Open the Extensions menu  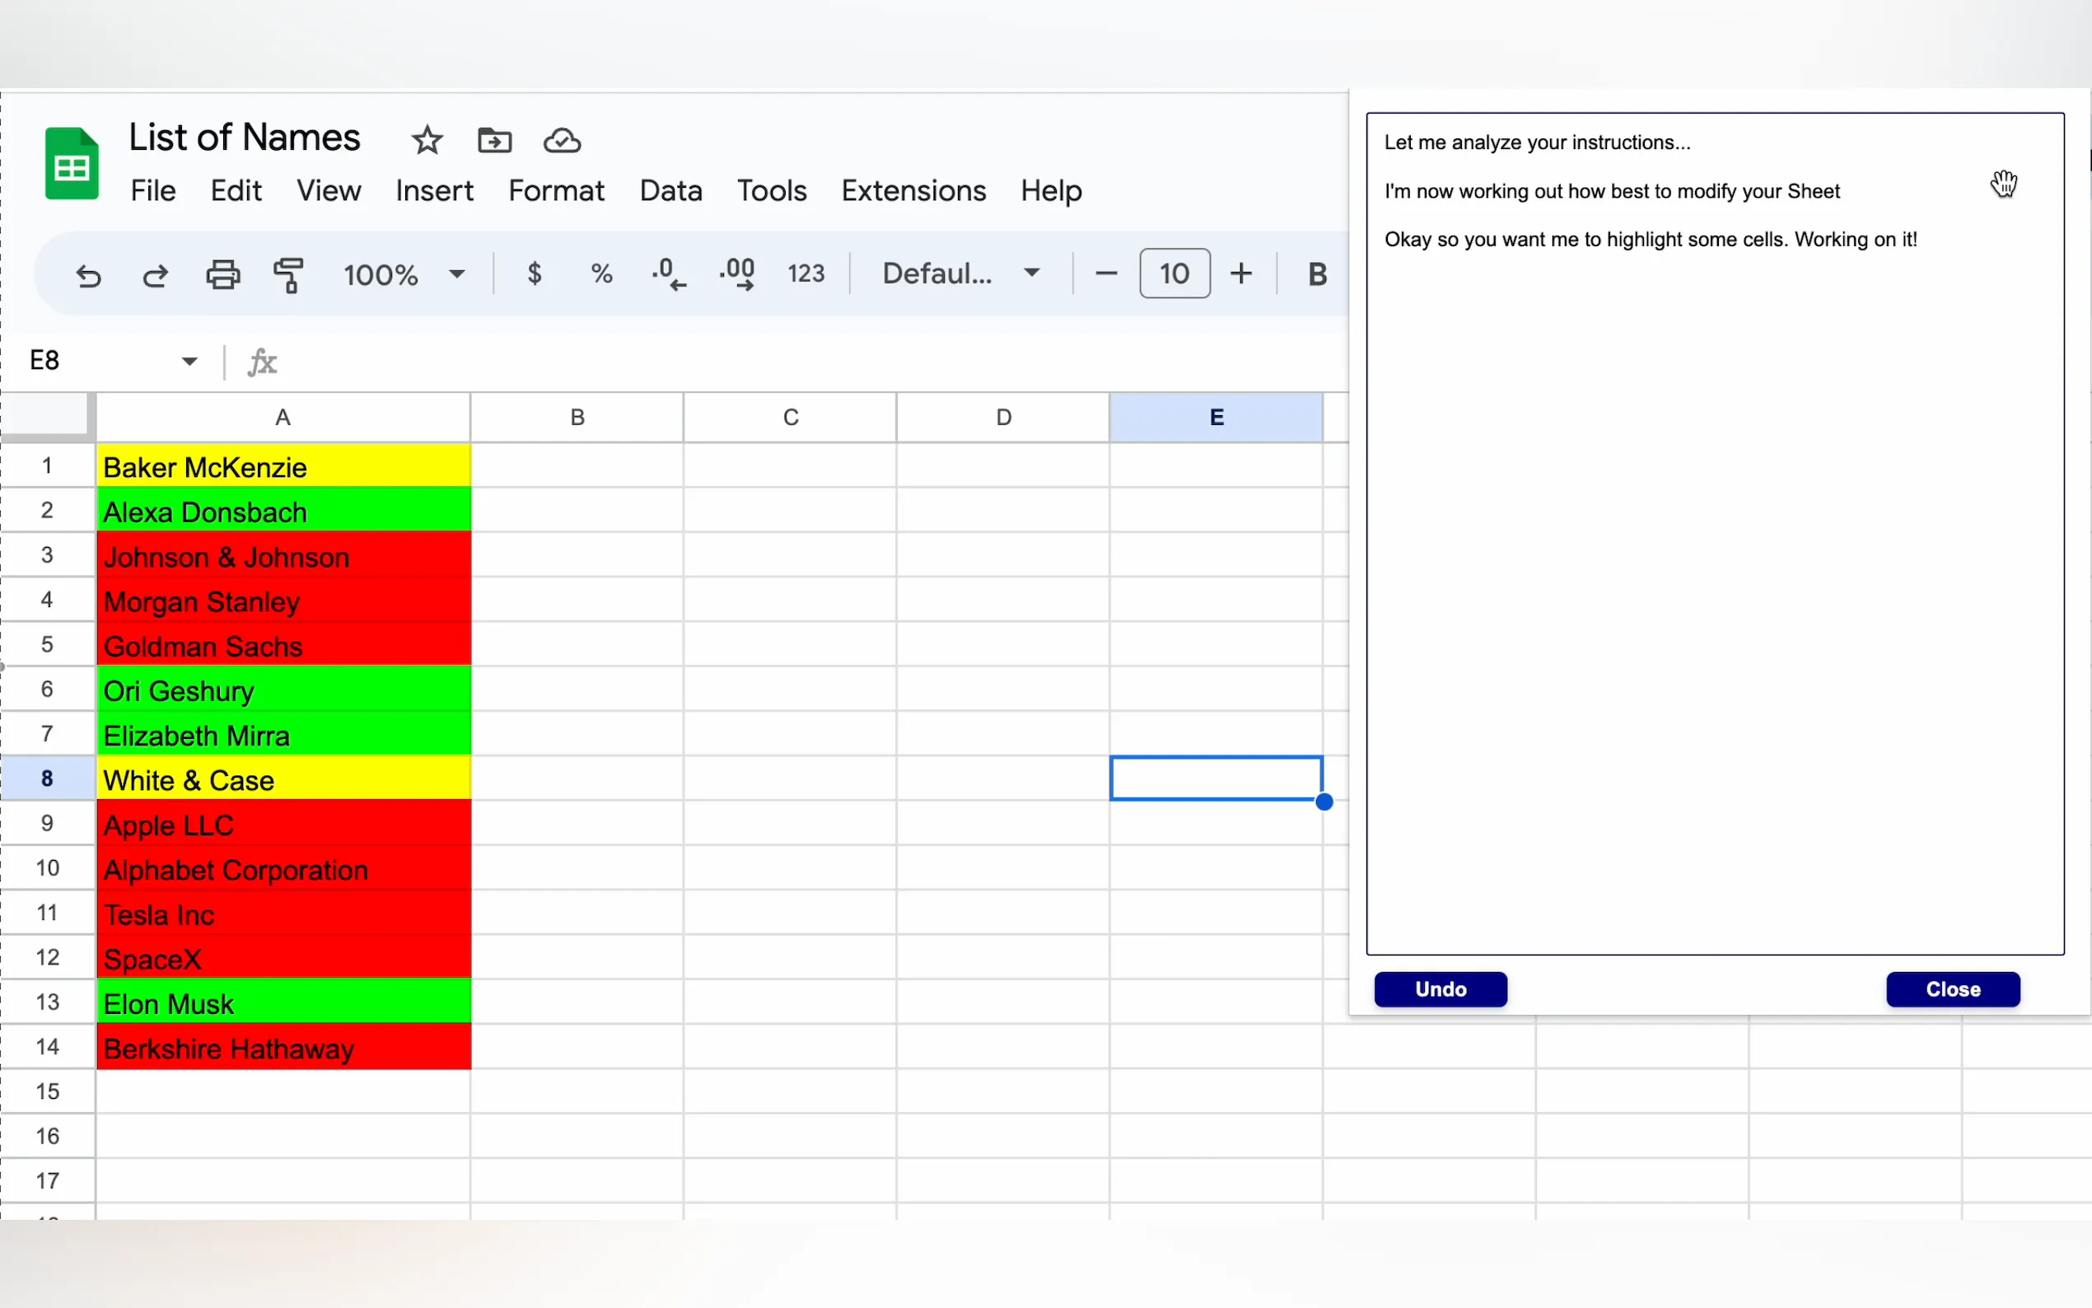913,190
